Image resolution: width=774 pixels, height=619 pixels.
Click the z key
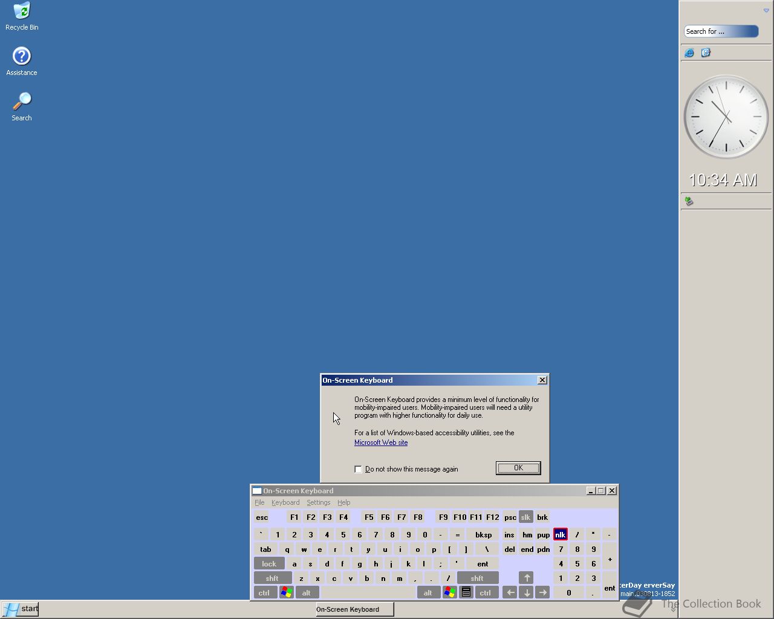pos(301,578)
